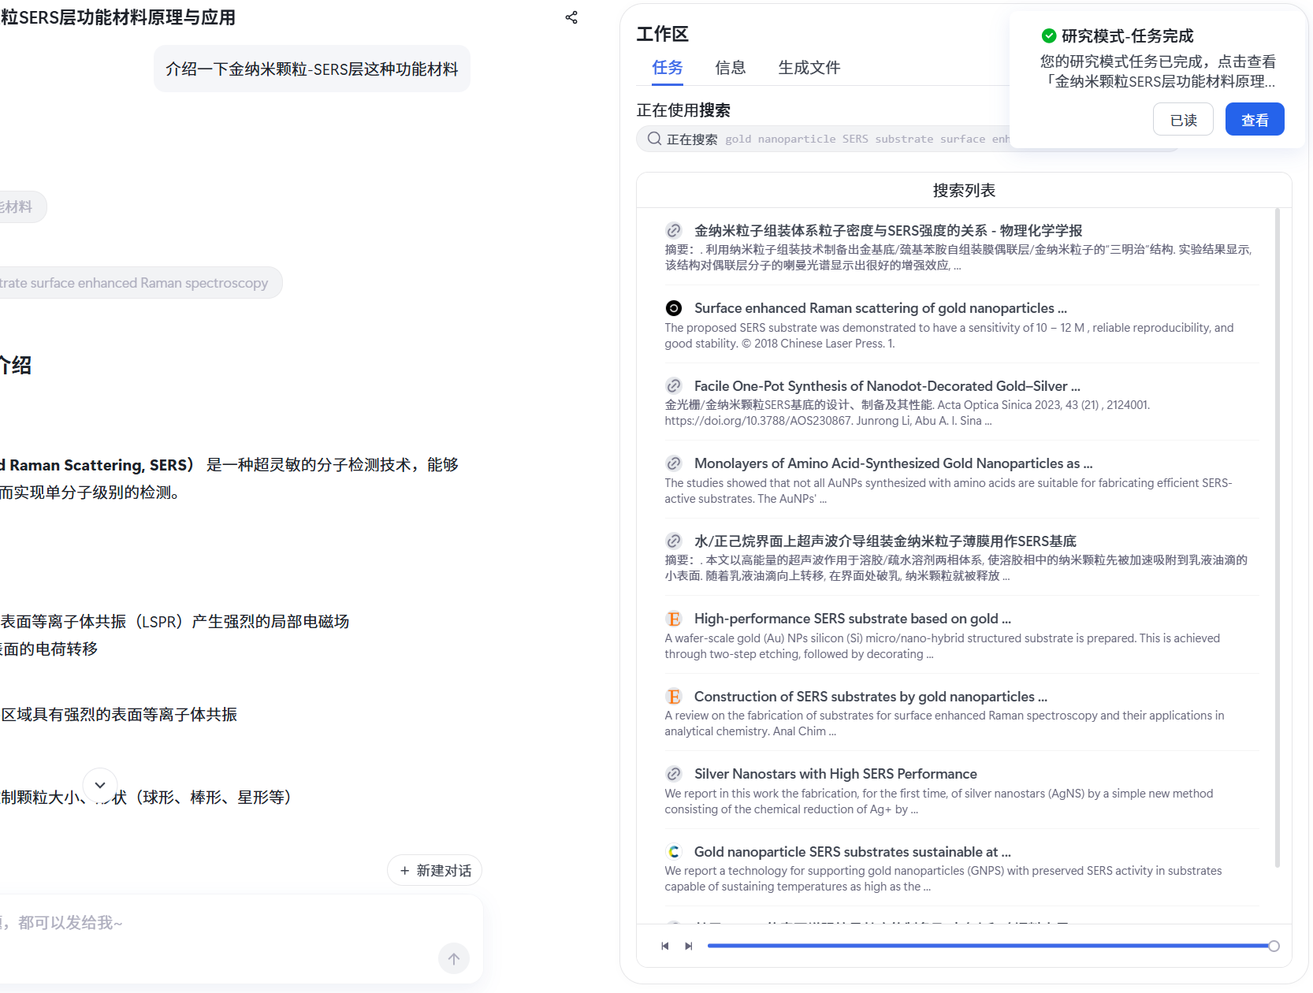The image size is (1313, 993).
Task: Click the green check icon in the notification
Action: pyautogui.click(x=1049, y=35)
